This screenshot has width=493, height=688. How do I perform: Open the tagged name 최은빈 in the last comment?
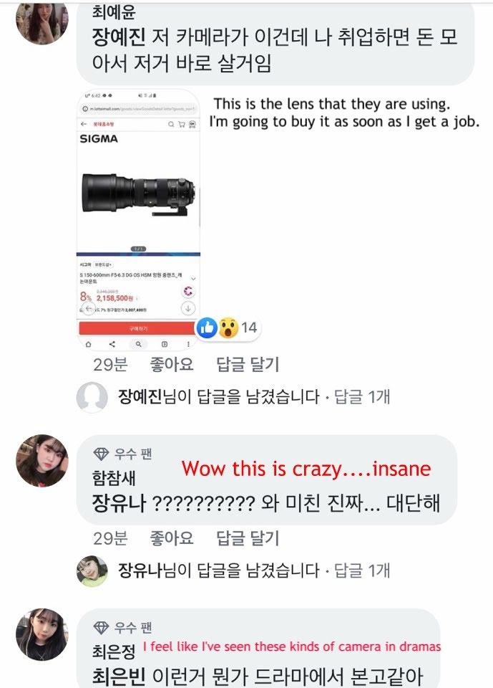pyautogui.click(x=118, y=677)
